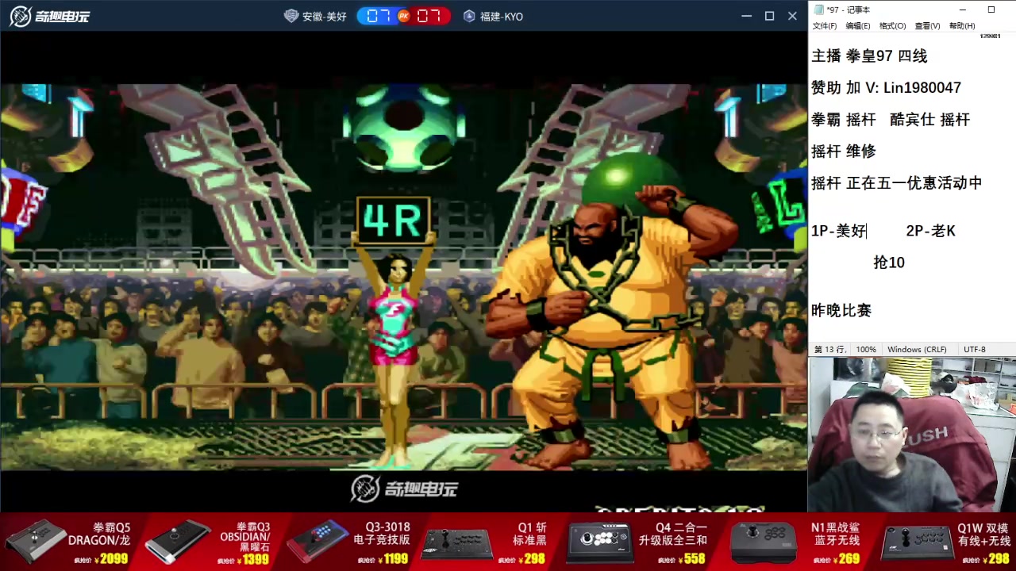Open the 文件(F) menu in Notepad
1016x571 pixels.
click(x=825, y=26)
